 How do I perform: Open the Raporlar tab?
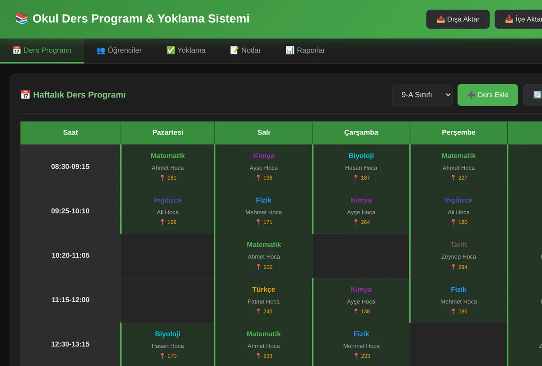coord(305,51)
